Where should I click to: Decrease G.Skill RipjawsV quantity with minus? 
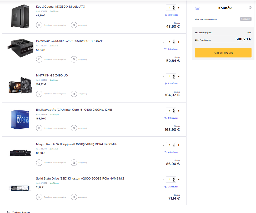pyautogui.click(x=163, y=145)
